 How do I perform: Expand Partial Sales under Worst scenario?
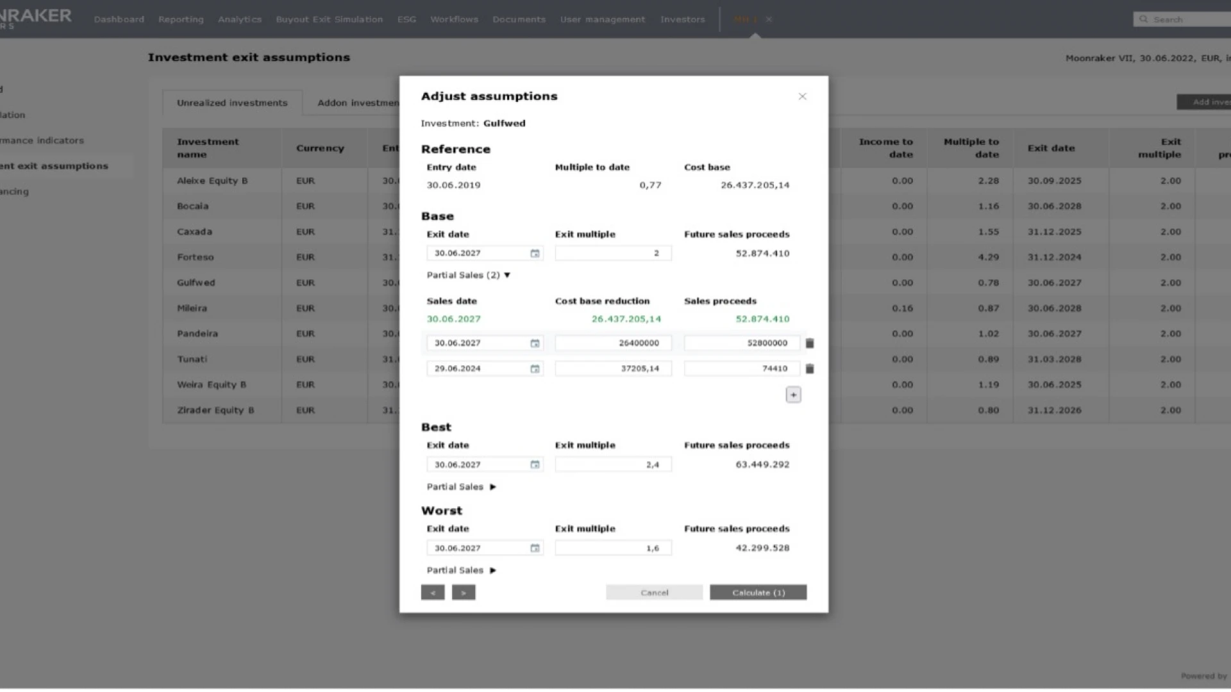(x=492, y=570)
